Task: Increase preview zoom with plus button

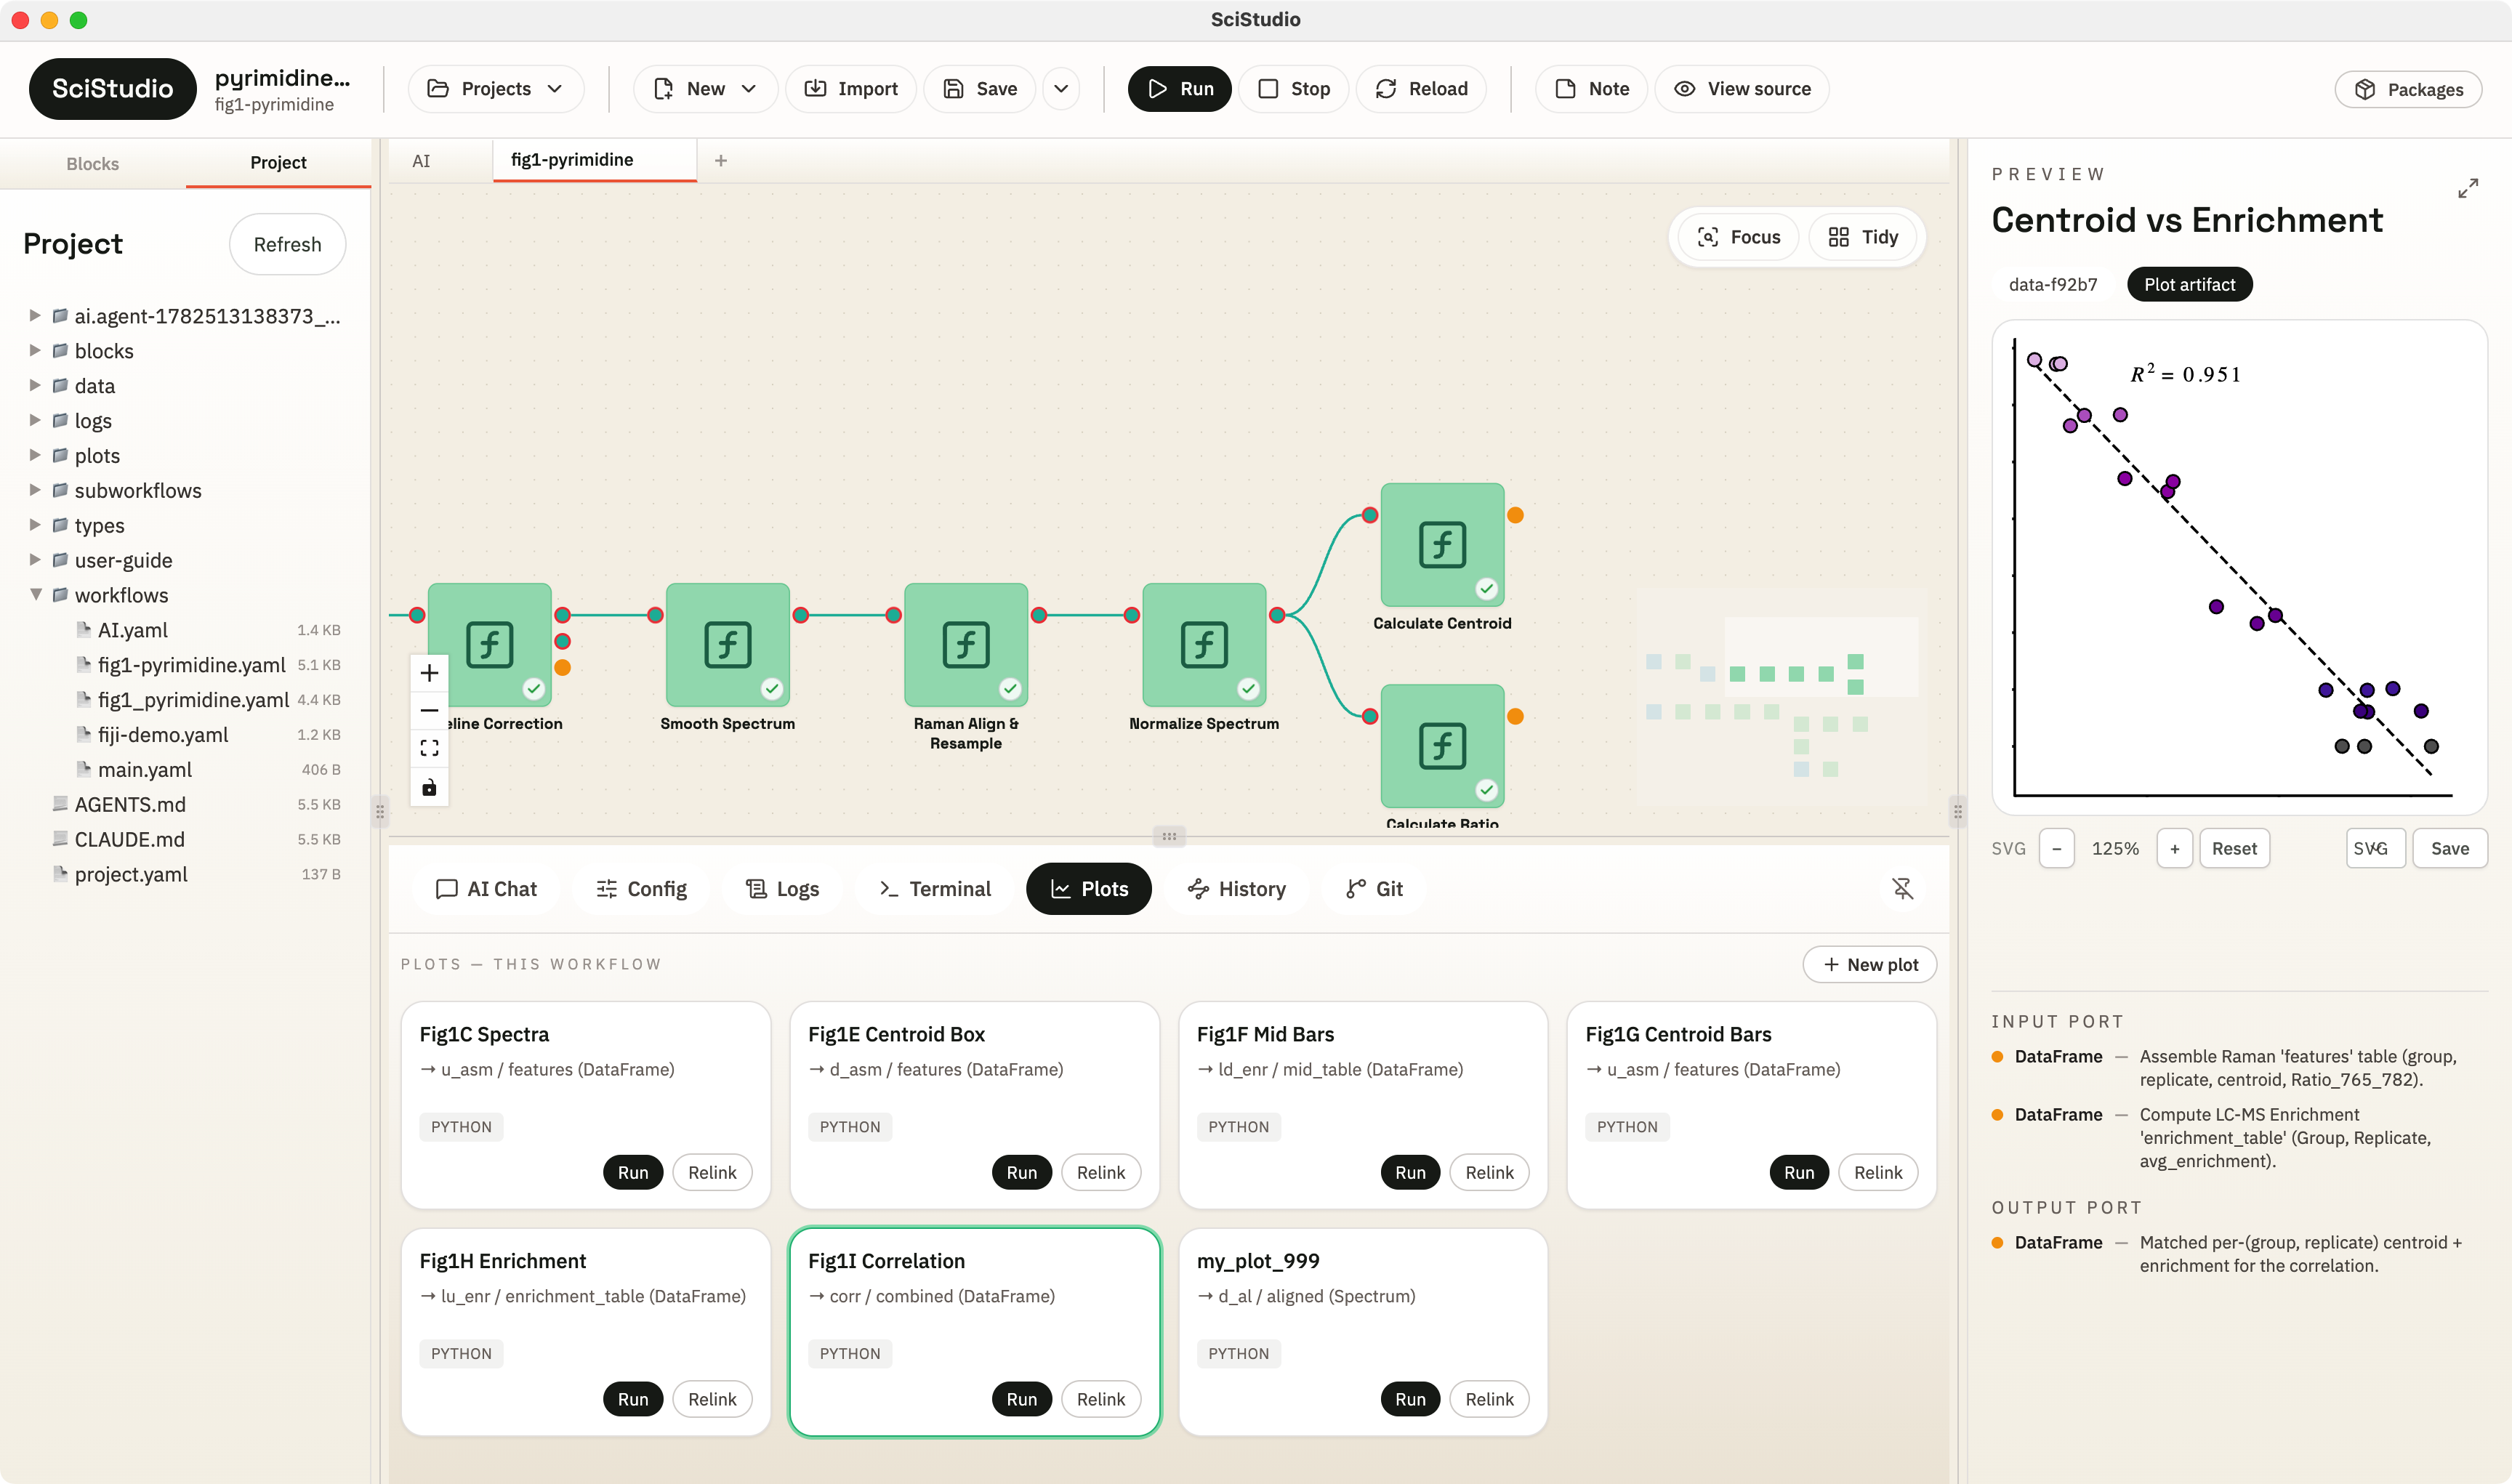Action: pyautogui.click(x=2174, y=848)
